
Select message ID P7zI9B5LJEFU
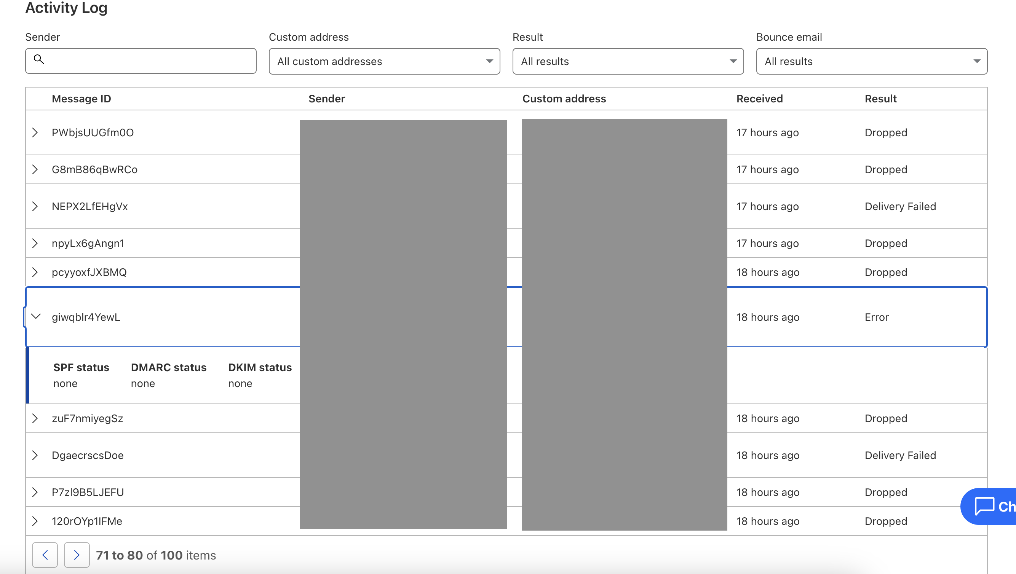coord(88,493)
